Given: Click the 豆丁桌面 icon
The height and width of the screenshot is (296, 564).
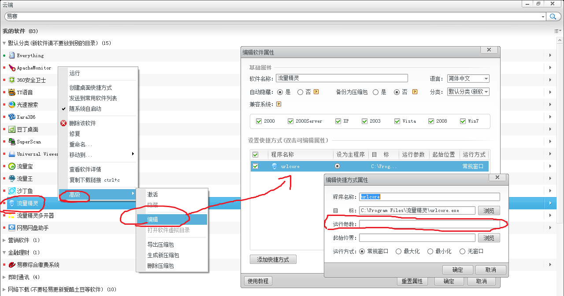Looking at the screenshot, I should tap(12, 129).
